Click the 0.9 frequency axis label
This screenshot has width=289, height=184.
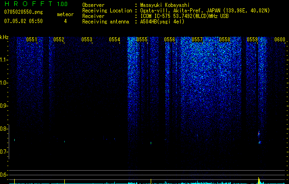click(4, 106)
